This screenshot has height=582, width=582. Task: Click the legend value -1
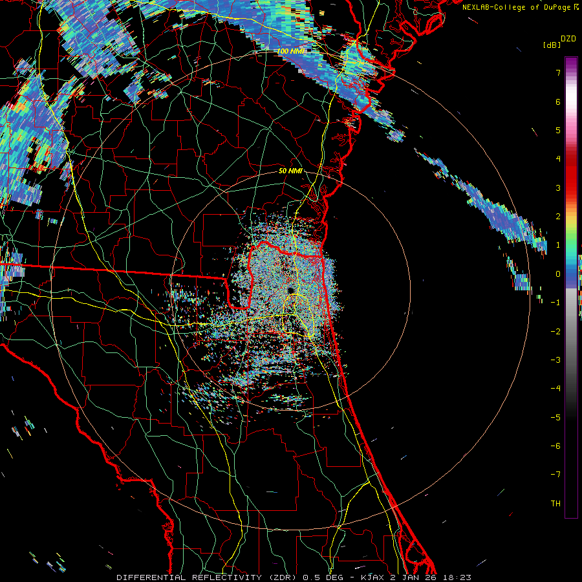coord(555,303)
